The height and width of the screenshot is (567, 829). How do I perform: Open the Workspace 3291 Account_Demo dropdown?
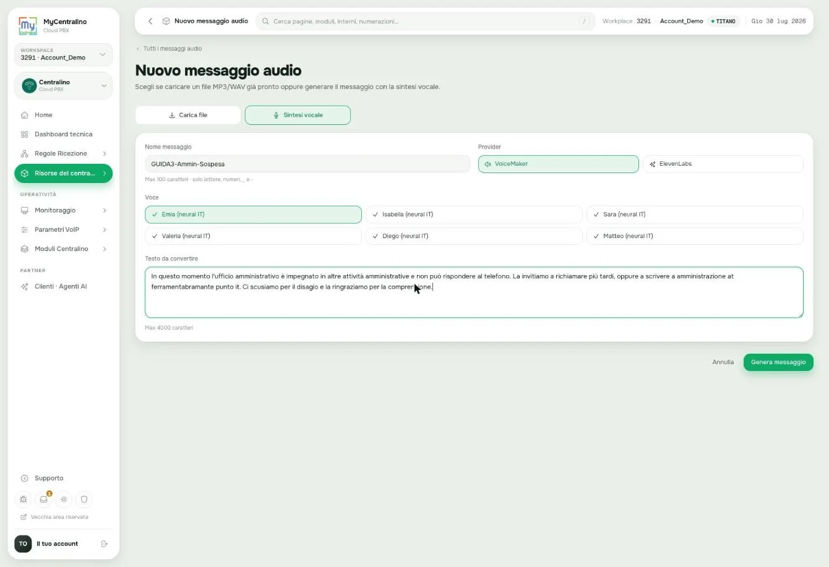[64, 54]
